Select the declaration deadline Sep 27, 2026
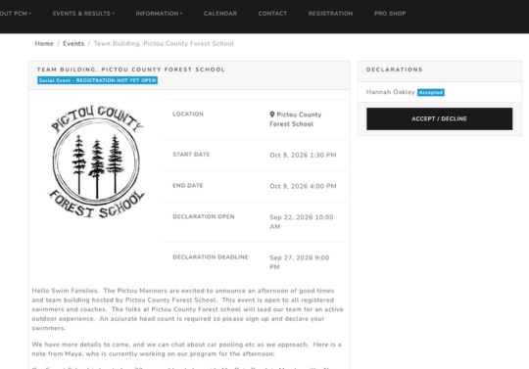529x369 pixels. (x=300, y=262)
